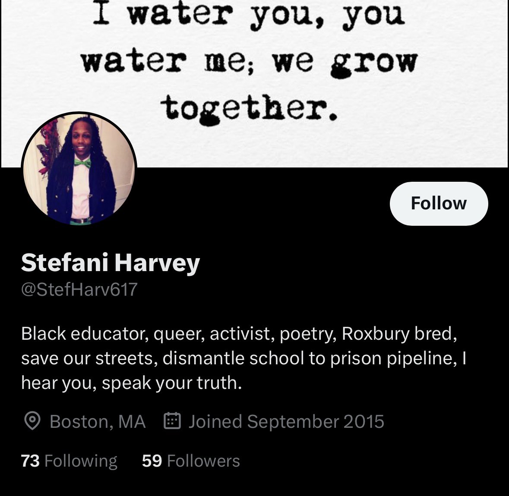
Task: Click the banner line "I water you, you"
Action: (x=249, y=16)
